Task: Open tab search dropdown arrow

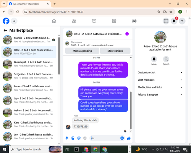Action: [4, 4]
